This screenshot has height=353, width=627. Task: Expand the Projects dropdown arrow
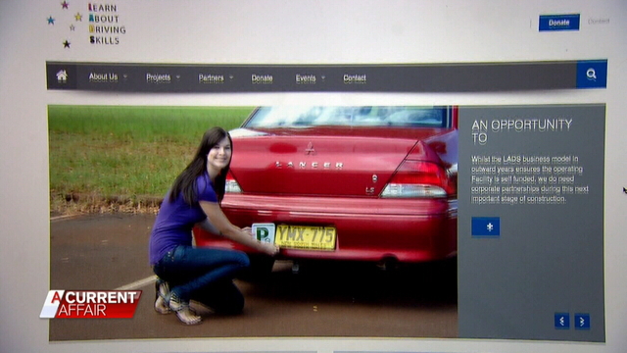pyautogui.click(x=178, y=77)
